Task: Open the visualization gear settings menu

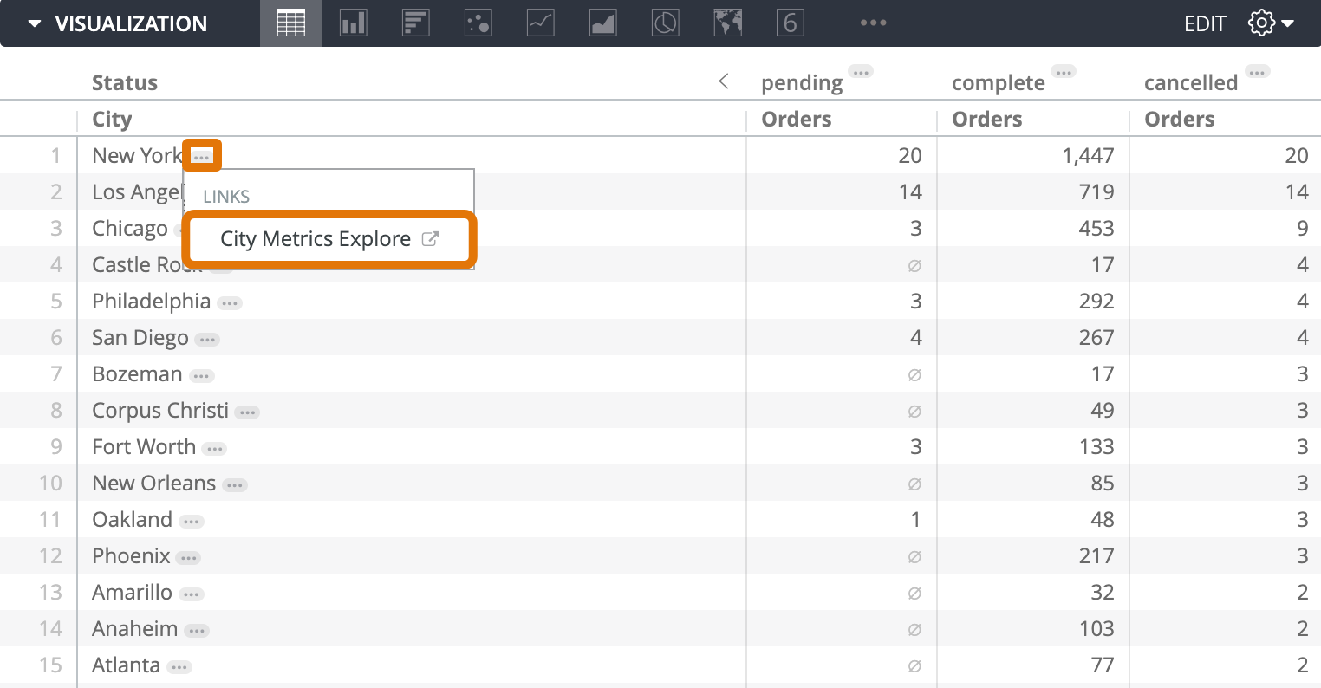Action: 1270,23
